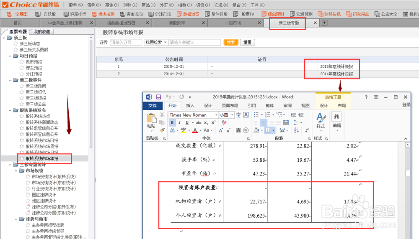Apply subscript formatting
This screenshot has height=239, width=419.
tap(206, 122)
